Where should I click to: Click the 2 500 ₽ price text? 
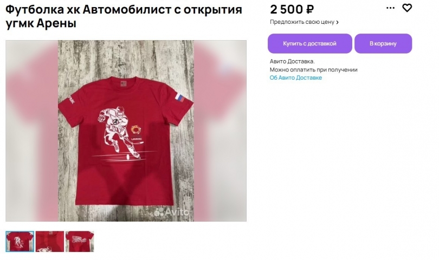pyautogui.click(x=292, y=10)
